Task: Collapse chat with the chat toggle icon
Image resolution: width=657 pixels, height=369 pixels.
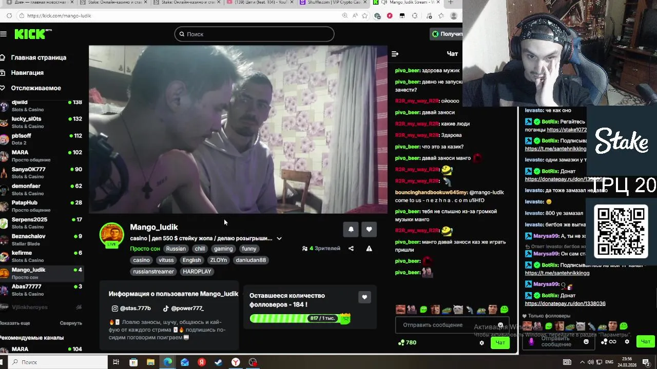Action: [x=395, y=54]
